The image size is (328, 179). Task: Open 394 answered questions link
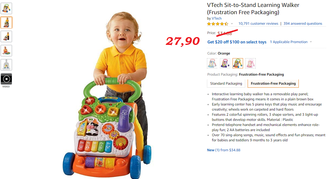pyautogui.click(x=303, y=24)
